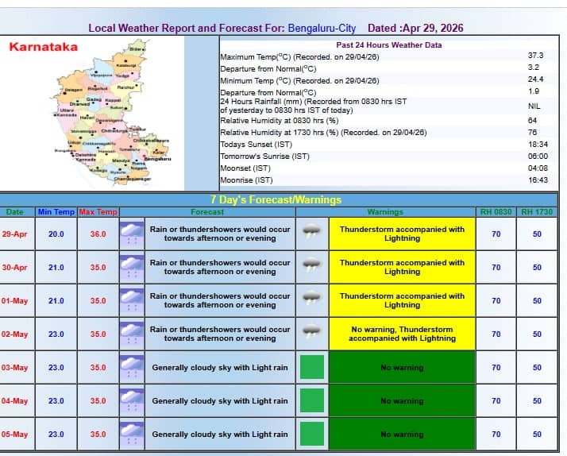Click the rain cloud forecast icon for 29-Apr
Image resolution: width=567 pixels, height=456 pixels.
coord(131,234)
